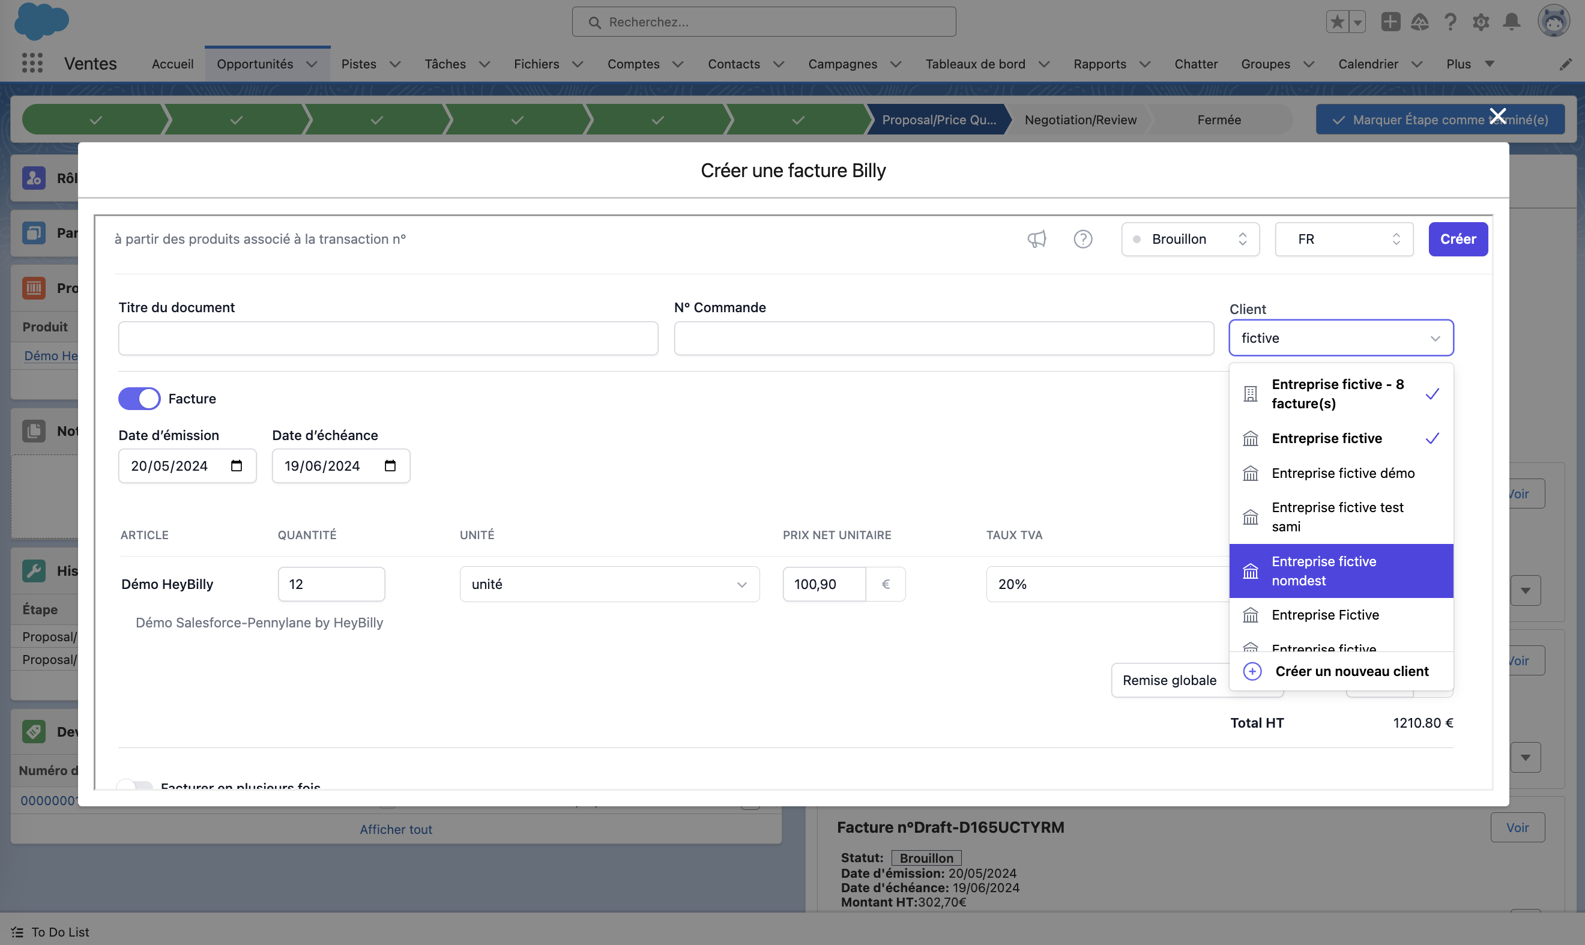Close the Créer une facture modal

[x=1498, y=116]
